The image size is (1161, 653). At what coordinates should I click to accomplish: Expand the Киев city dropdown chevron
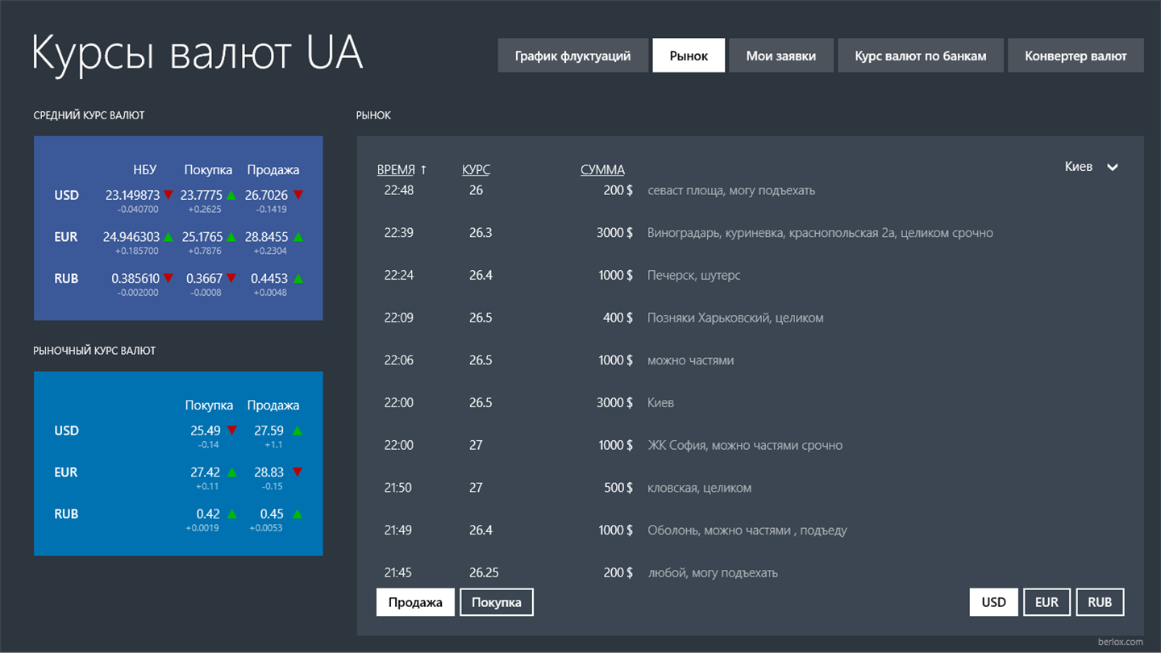point(1113,168)
